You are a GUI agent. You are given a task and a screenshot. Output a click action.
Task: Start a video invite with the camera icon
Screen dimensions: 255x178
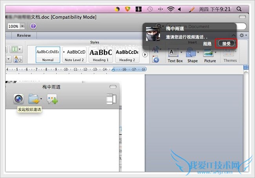(18, 99)
